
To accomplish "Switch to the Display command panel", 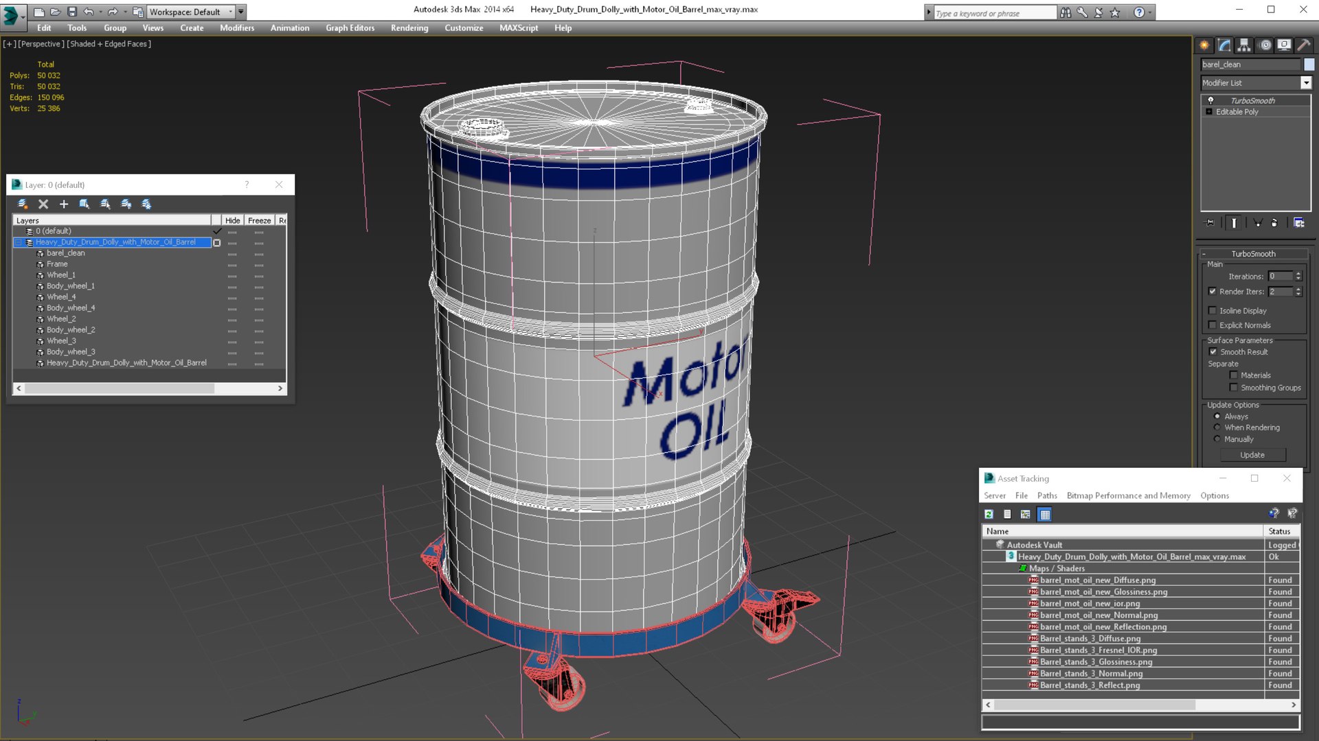I will click(1284, 45).
